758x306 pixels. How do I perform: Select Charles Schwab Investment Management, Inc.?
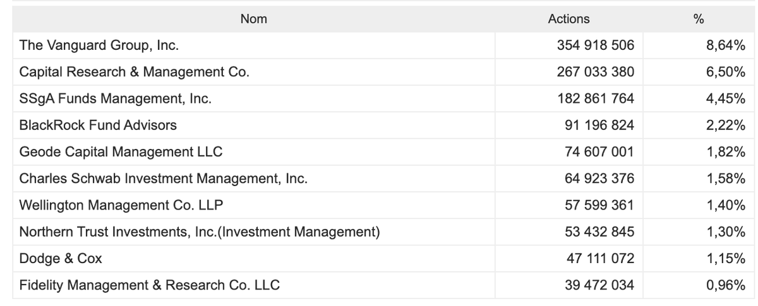[x=164, y=179]
